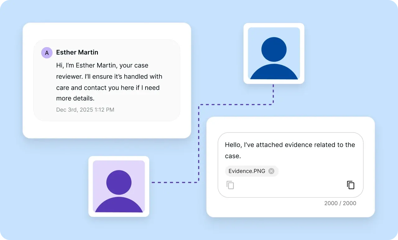Remove the Evidence.PNG attachment with the x icon

[x=271, y=171]
